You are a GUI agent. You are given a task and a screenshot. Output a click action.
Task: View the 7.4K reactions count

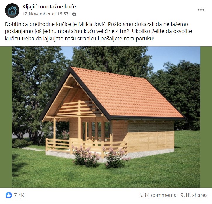coord(19,195)
